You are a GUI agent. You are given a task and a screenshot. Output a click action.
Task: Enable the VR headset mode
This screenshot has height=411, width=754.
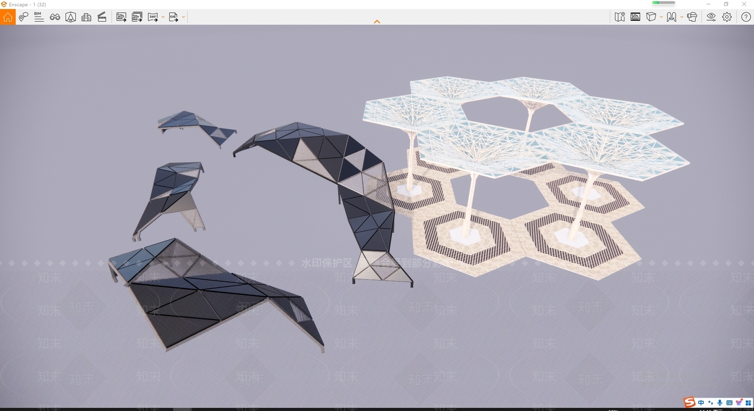click(x=692, y=17)
